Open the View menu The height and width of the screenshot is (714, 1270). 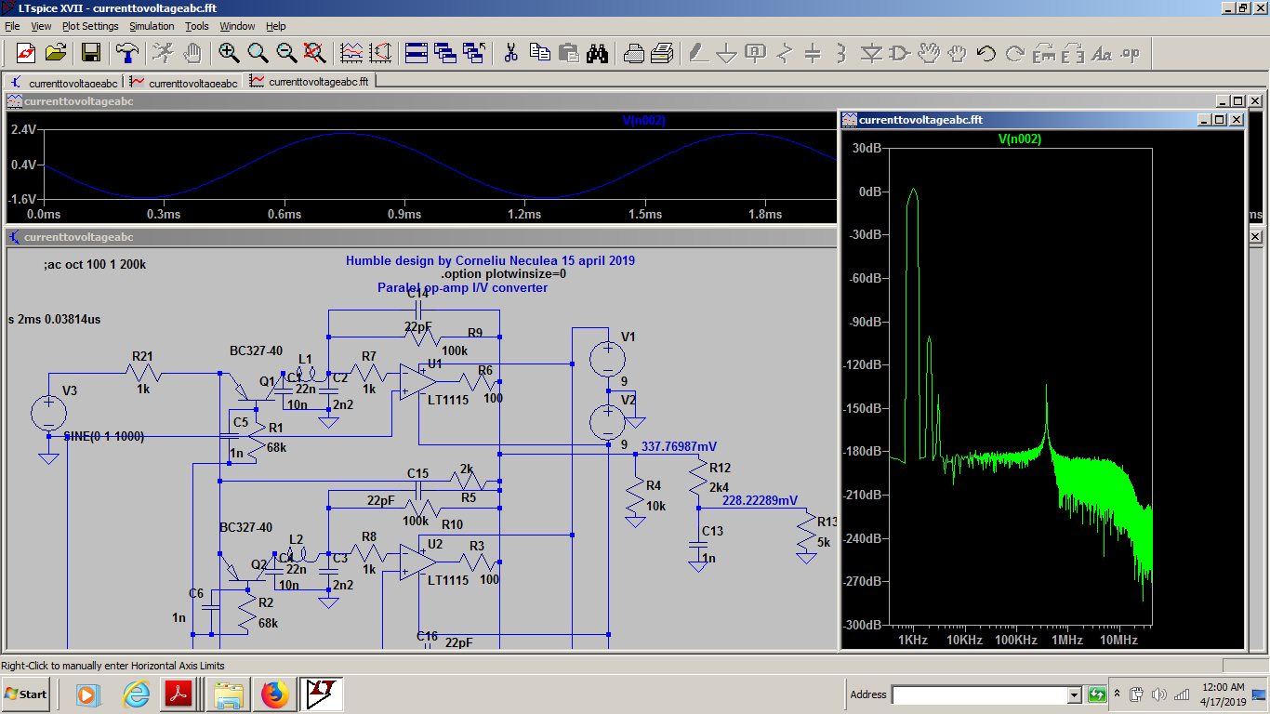42,26
